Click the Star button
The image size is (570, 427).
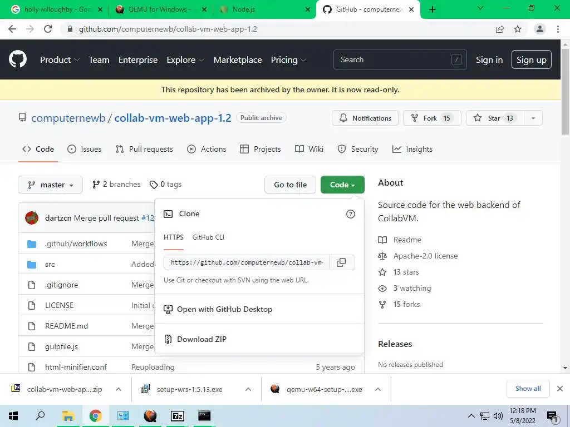[x=495, y=118]
